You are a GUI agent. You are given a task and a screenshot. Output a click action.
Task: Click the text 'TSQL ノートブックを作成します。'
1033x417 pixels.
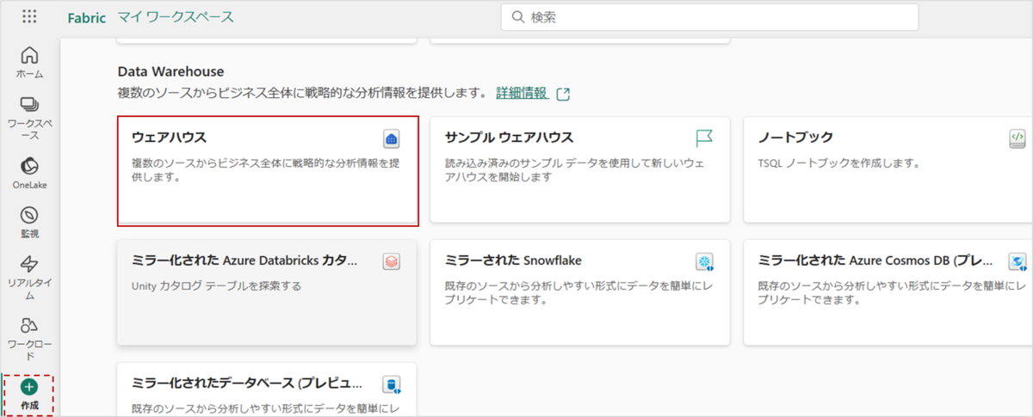pyautogui.click(x=839, y=163)
